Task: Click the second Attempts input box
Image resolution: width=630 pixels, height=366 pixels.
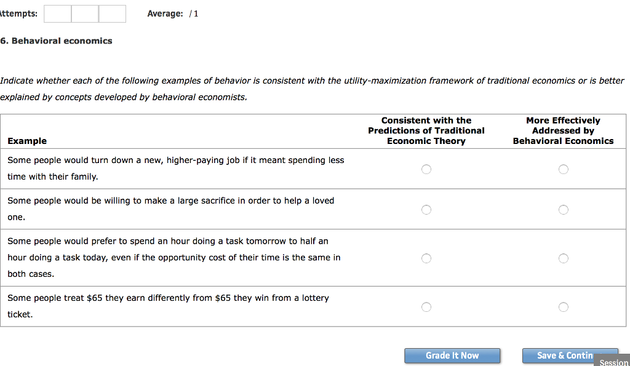Action: (84, 14)
